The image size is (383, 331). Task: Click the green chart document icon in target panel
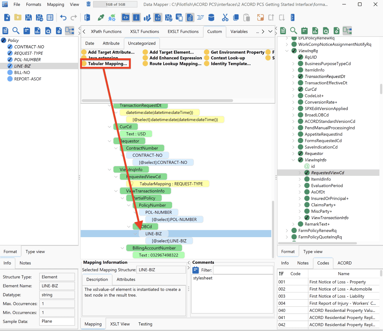coord(315,30)
